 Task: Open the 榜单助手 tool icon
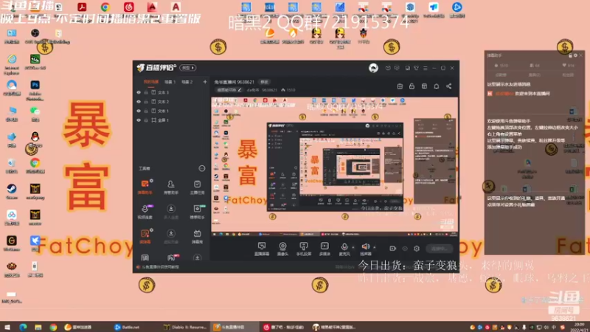click(x=197, y=212)
